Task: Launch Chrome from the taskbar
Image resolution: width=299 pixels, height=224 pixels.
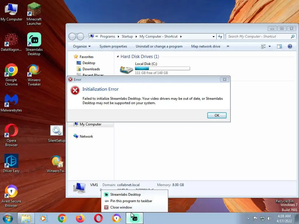Action: 62,218
